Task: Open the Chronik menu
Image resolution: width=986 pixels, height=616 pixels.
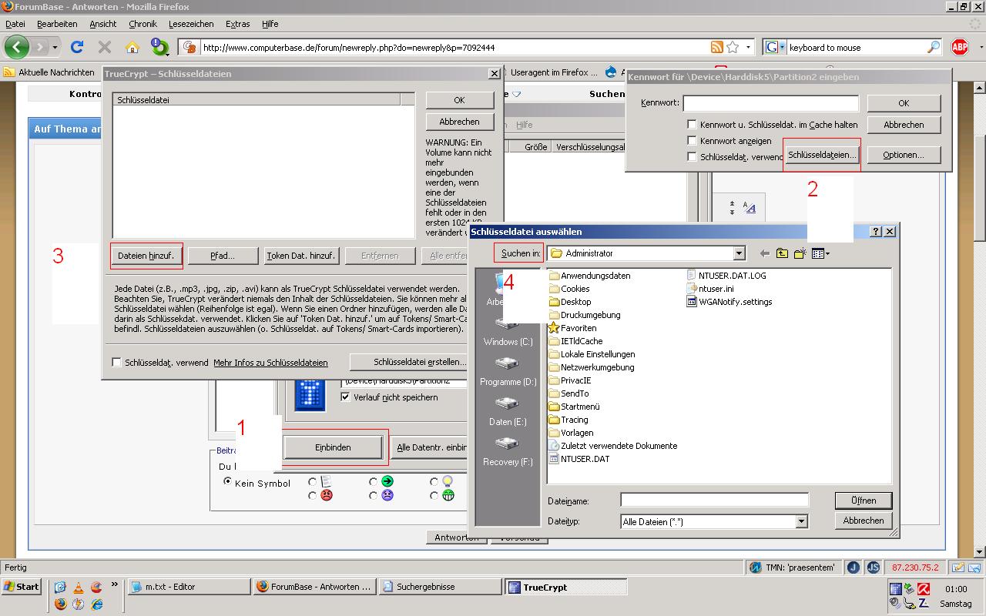Action: click(x=143, y=24)
